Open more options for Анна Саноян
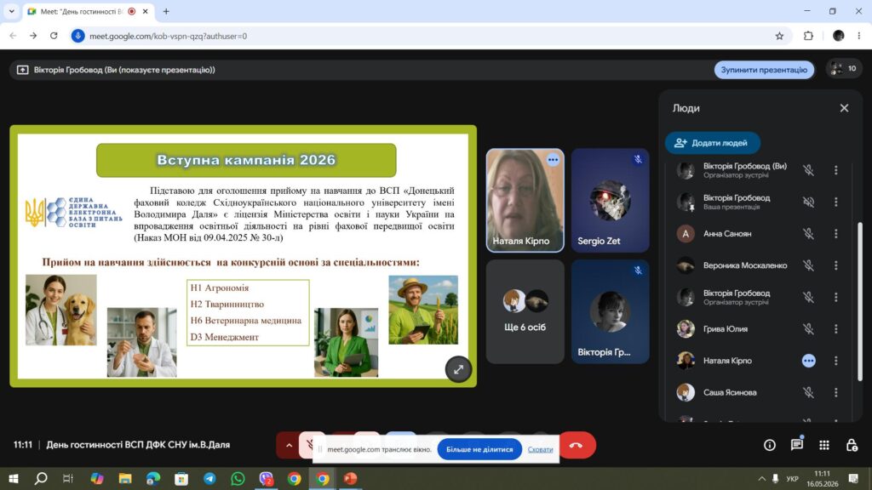 coord(836,234)
